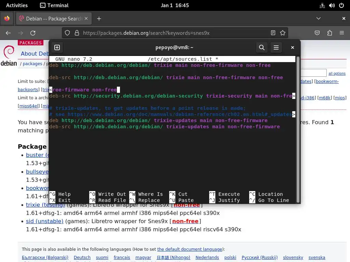The width and height of the screenshot is (350, 262).
Task: Limit architecture to mips
Action: point(340,98)
